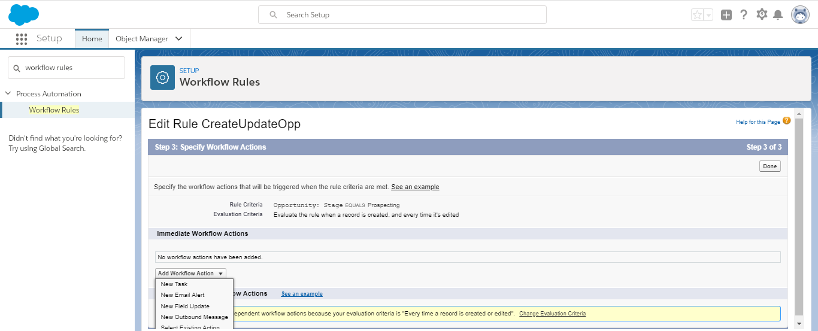Switch to the Home tab

[x=92, y=39]
